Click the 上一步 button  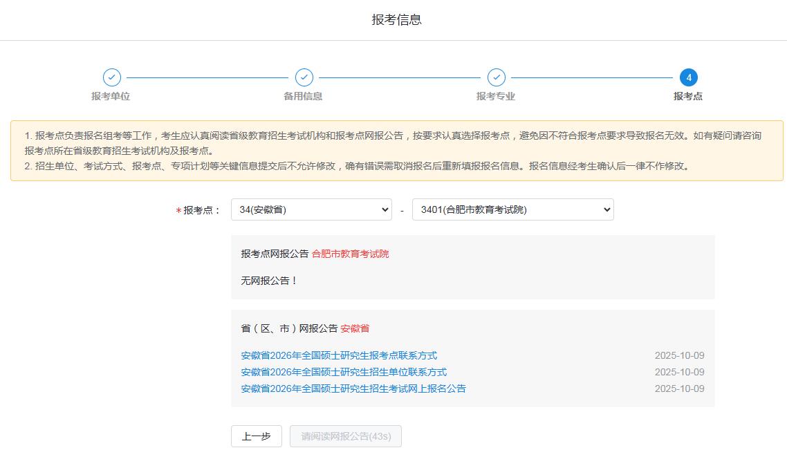(256, 436)
